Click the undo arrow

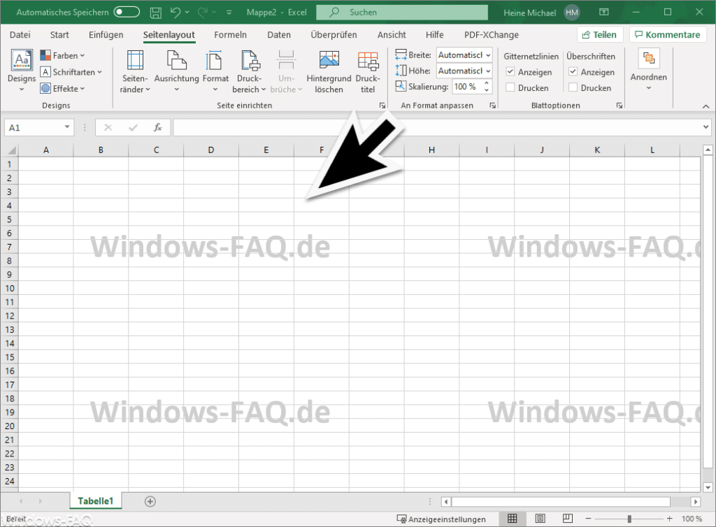coord(176,13)
